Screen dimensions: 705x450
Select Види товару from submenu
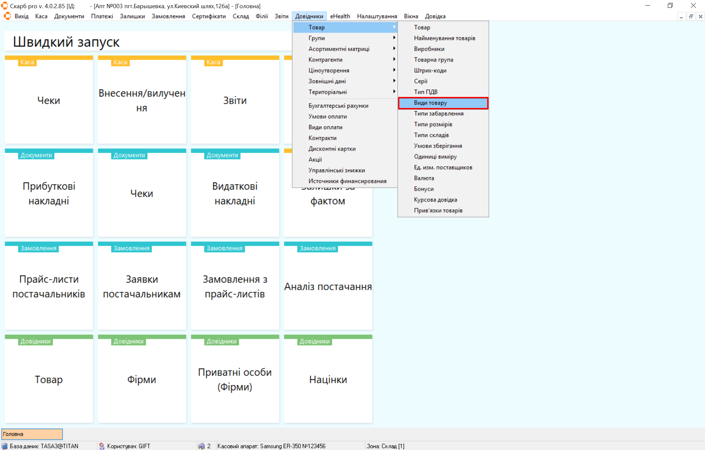(x=430, y=103)
